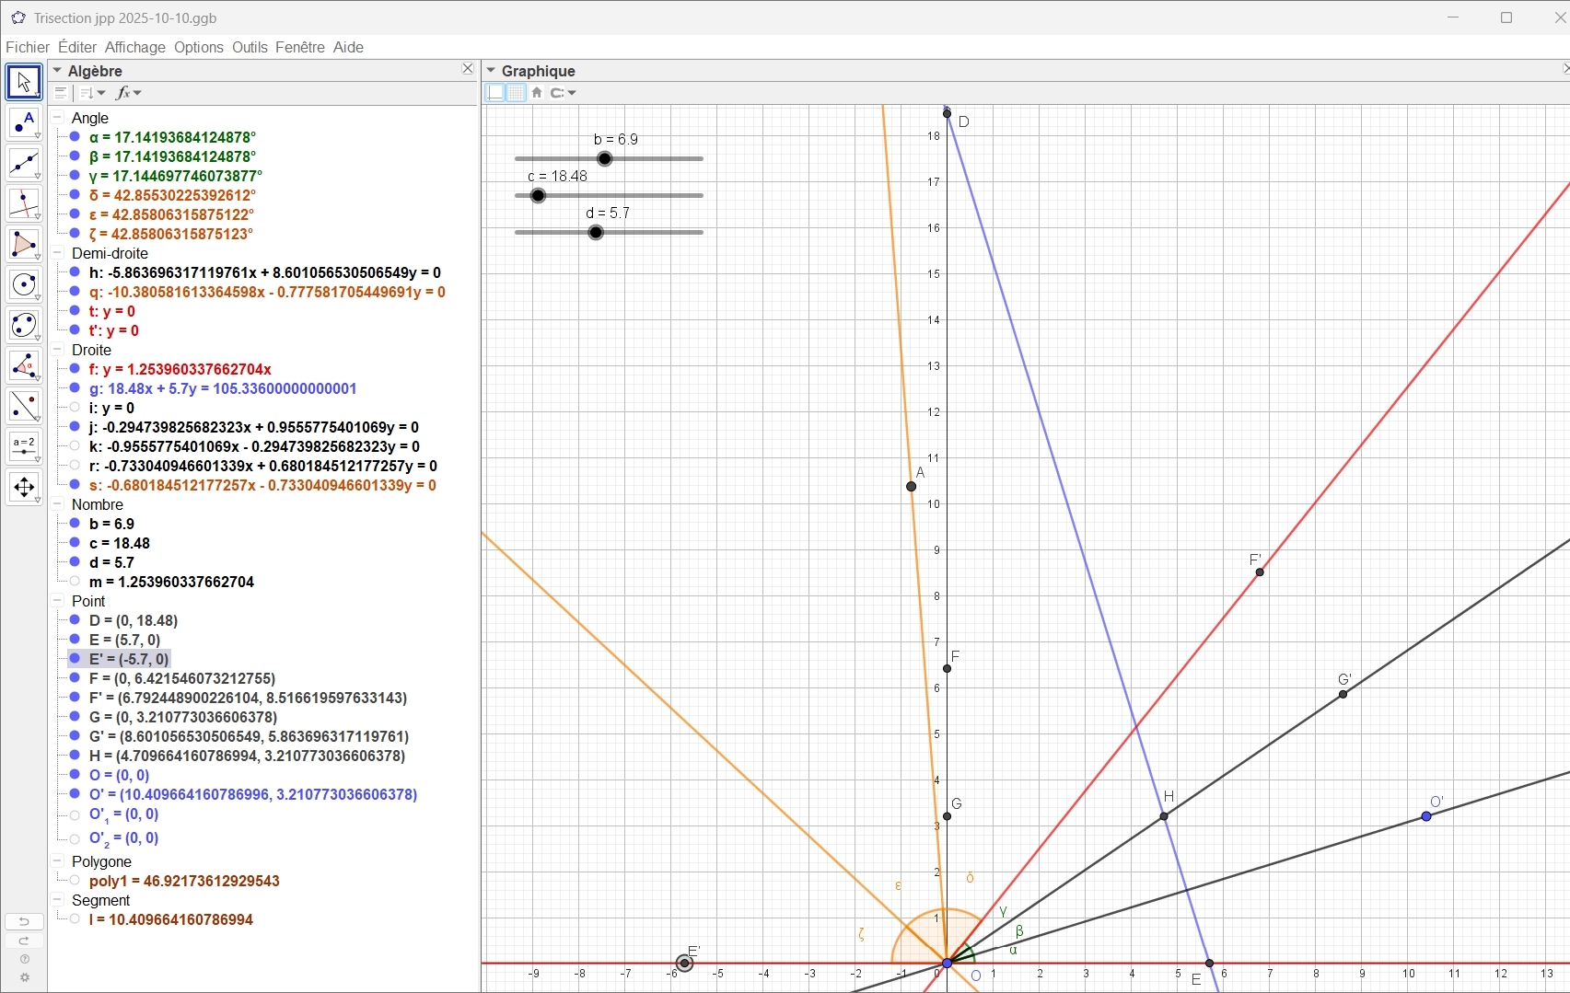This screenshot has height=993, width=1570.
Task: Select the Polygon tool
Action: (24, 245)
